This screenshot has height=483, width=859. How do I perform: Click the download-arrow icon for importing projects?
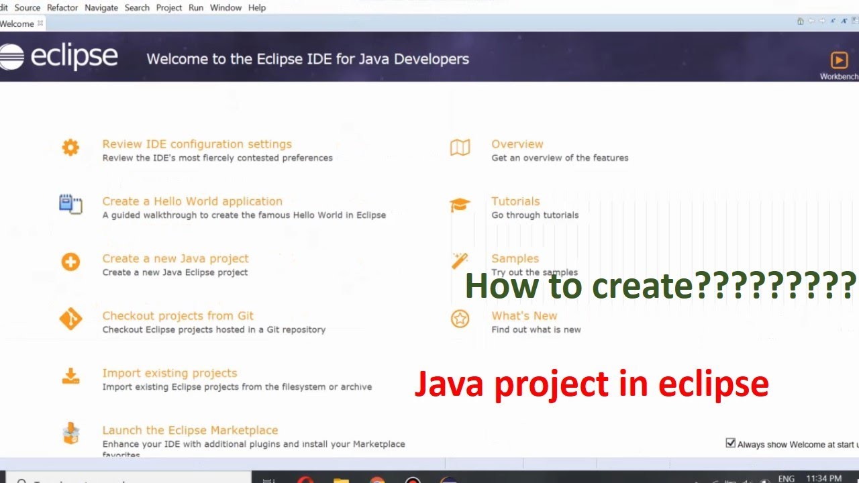70,376
